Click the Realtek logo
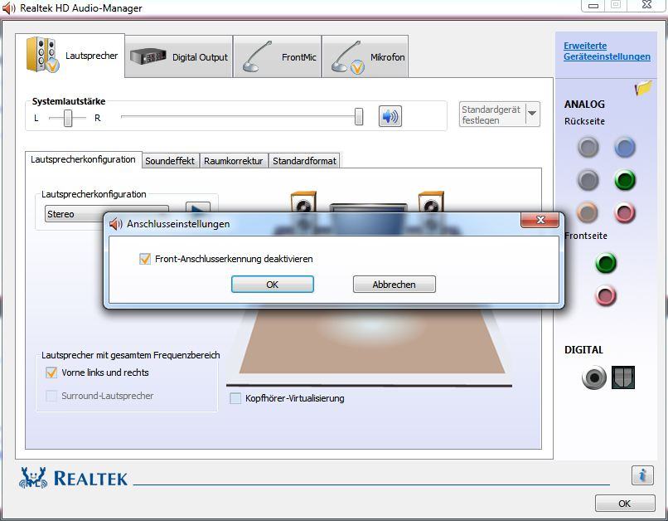The image size is (668, 521). tap(73, 478)
